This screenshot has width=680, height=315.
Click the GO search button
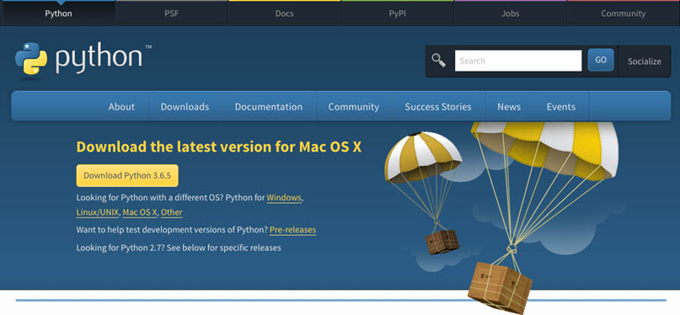click(601, 60)
